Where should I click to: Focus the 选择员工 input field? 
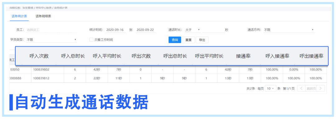coord(51,30)
